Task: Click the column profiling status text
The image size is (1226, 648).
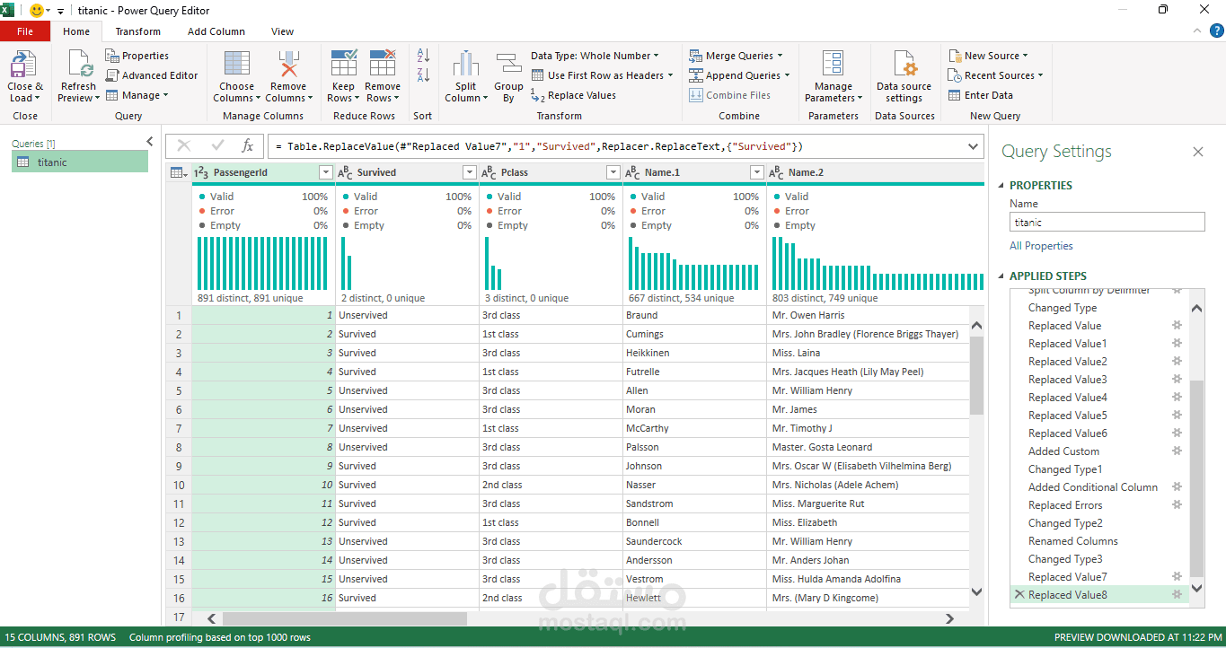Action: pyautogui.click(x=220, y=637)
